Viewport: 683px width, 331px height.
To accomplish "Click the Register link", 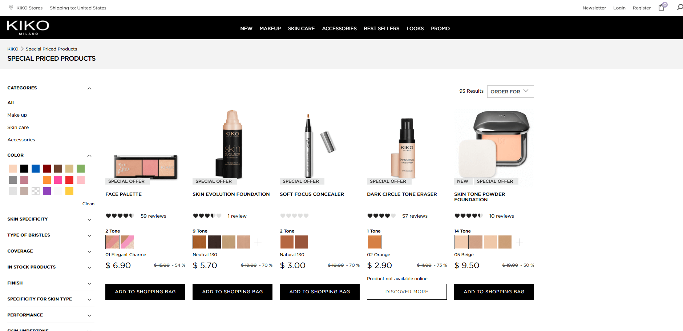I will [x=642, y=8].
